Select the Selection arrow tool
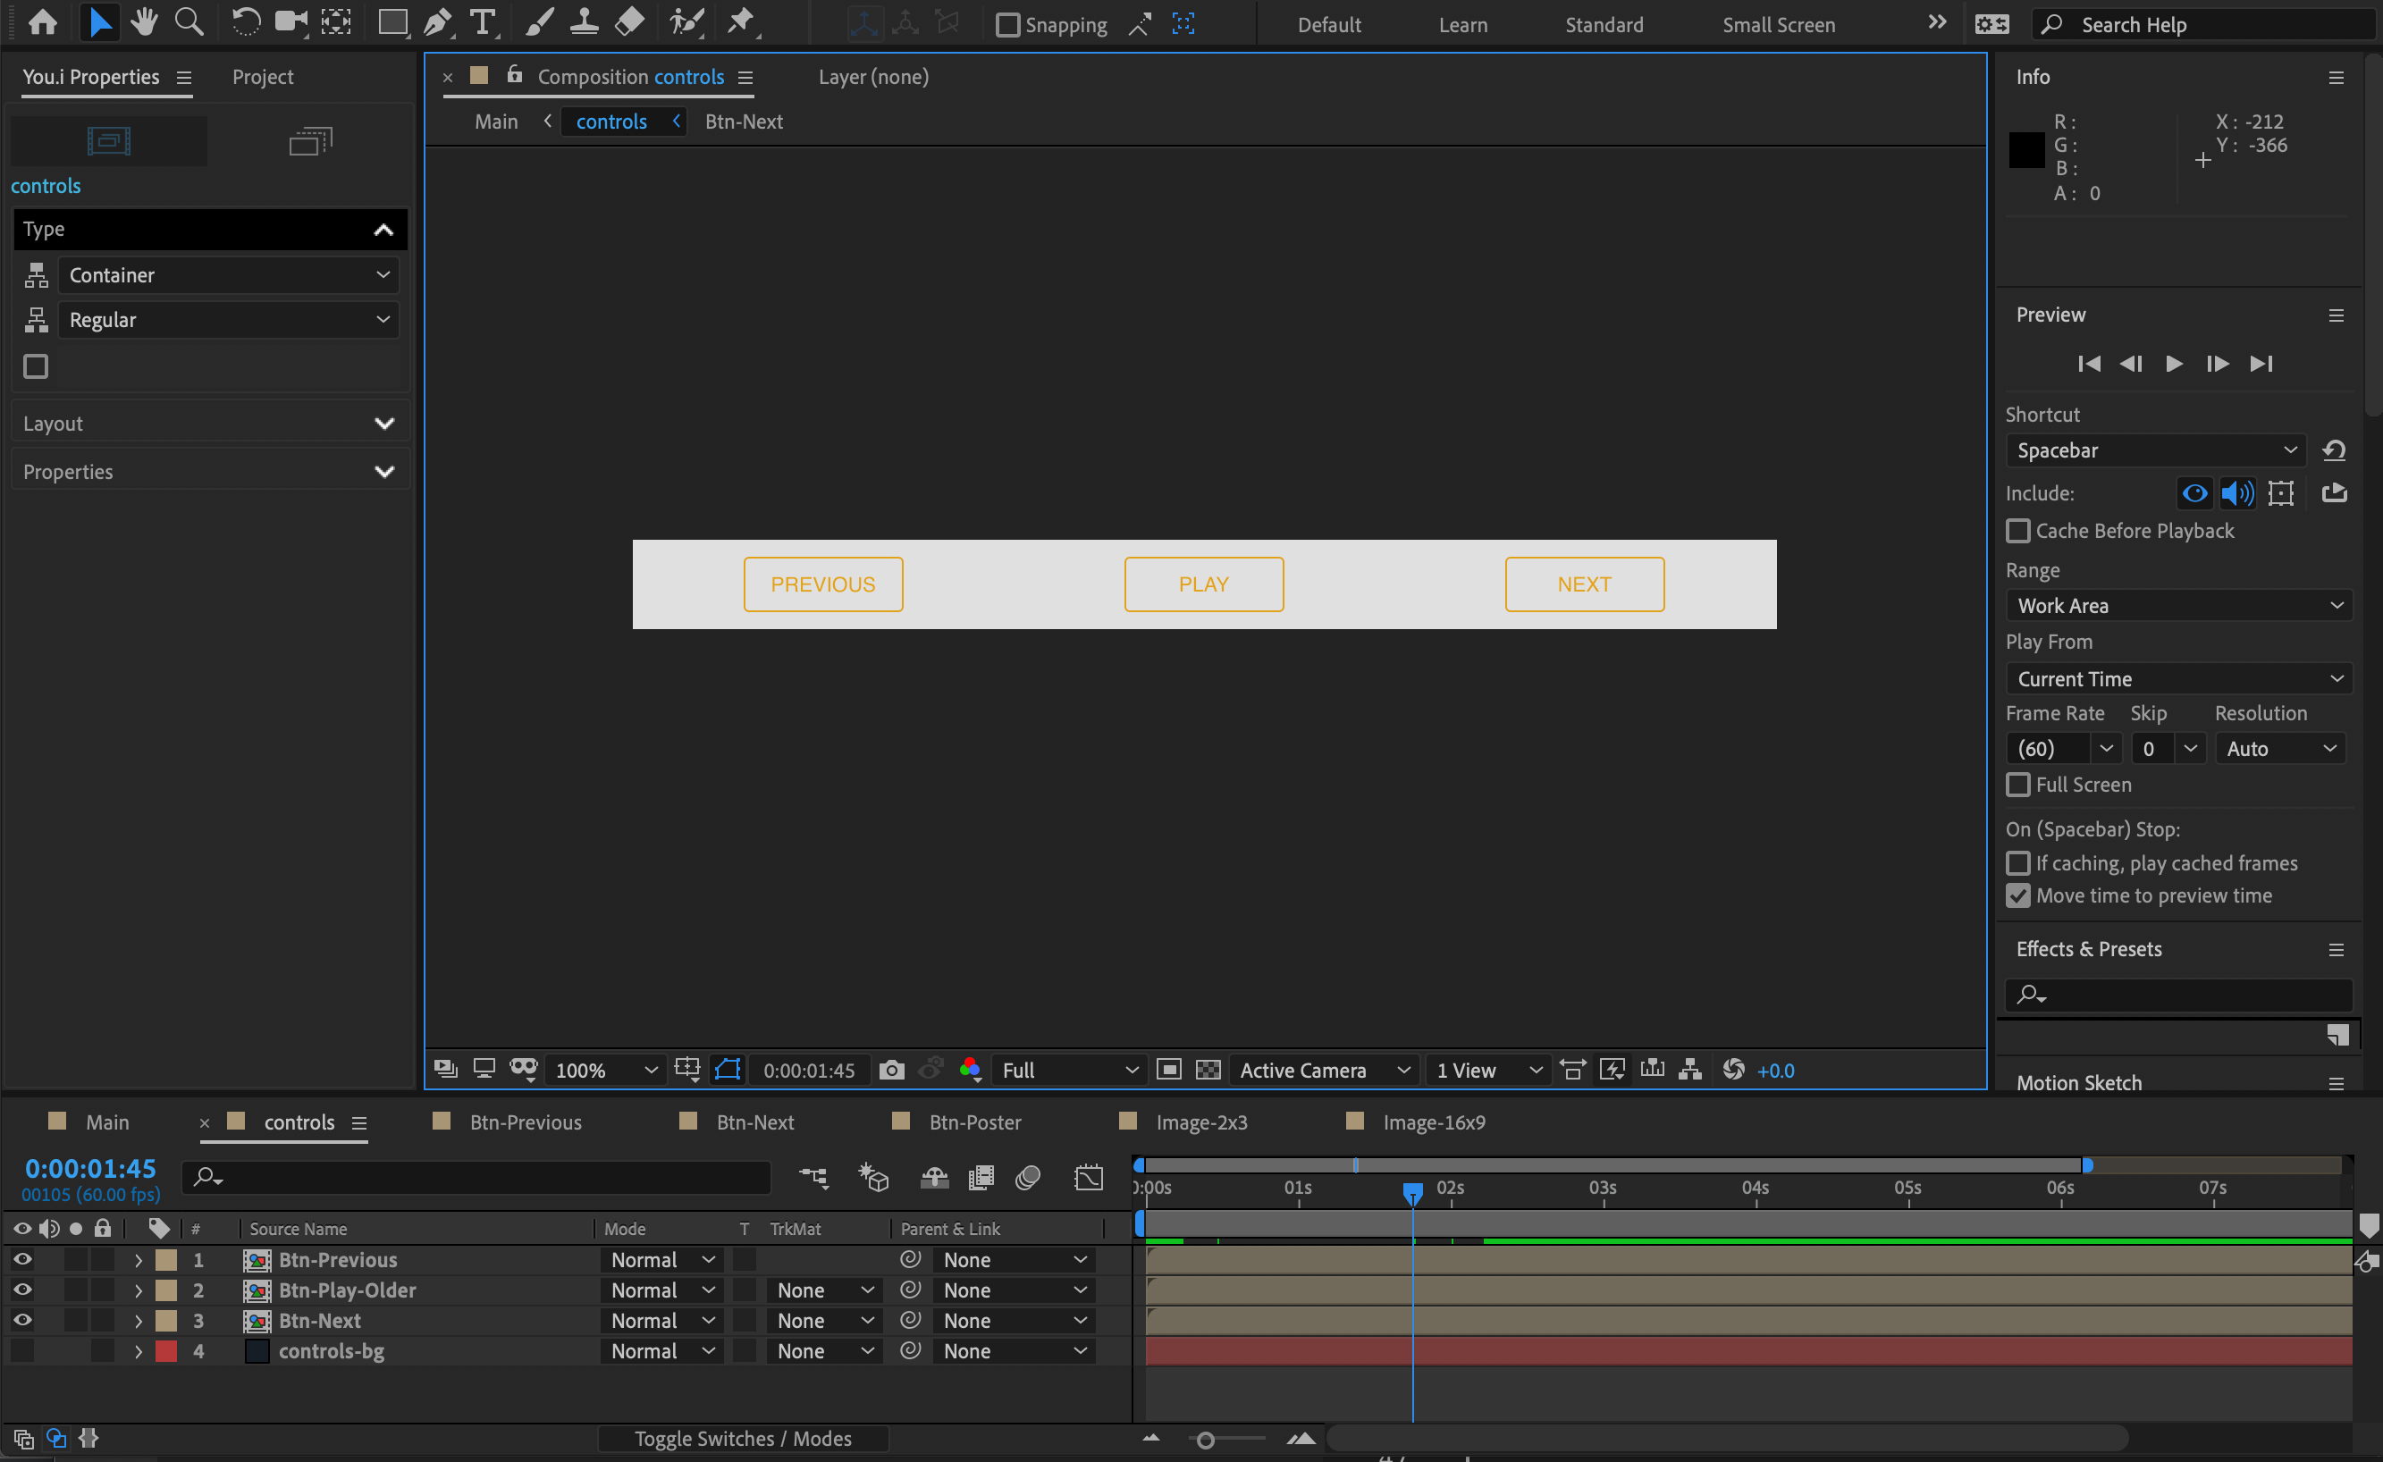 (98, 22)
